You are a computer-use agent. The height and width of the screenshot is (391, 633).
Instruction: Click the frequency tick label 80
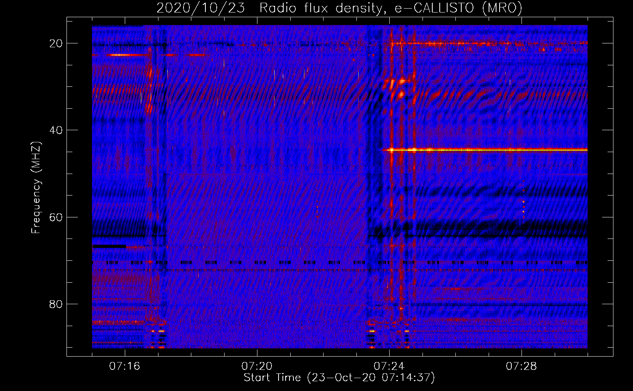56,304
